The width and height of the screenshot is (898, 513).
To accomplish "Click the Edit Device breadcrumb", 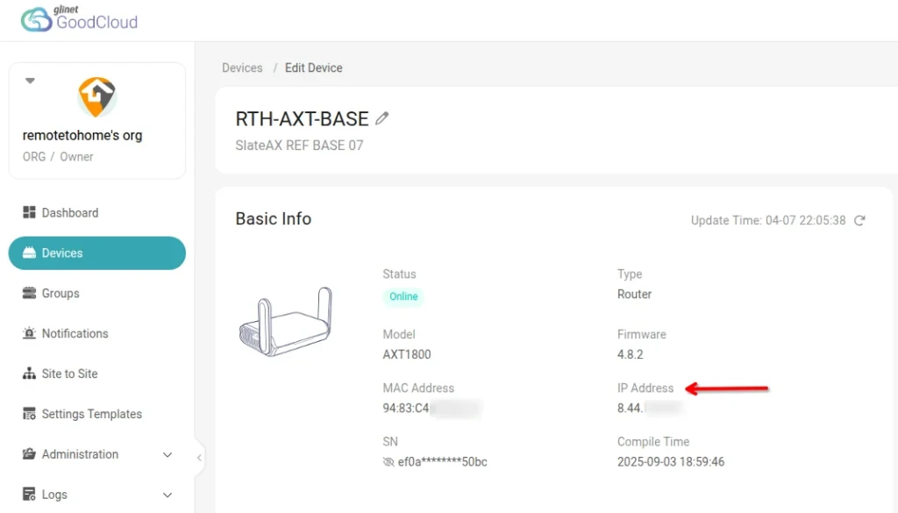I will [314, 68].
